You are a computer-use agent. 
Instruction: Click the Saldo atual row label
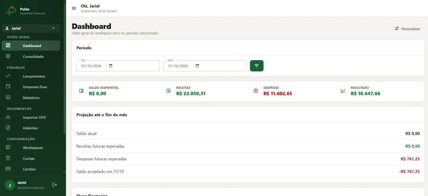coord(86,134)
